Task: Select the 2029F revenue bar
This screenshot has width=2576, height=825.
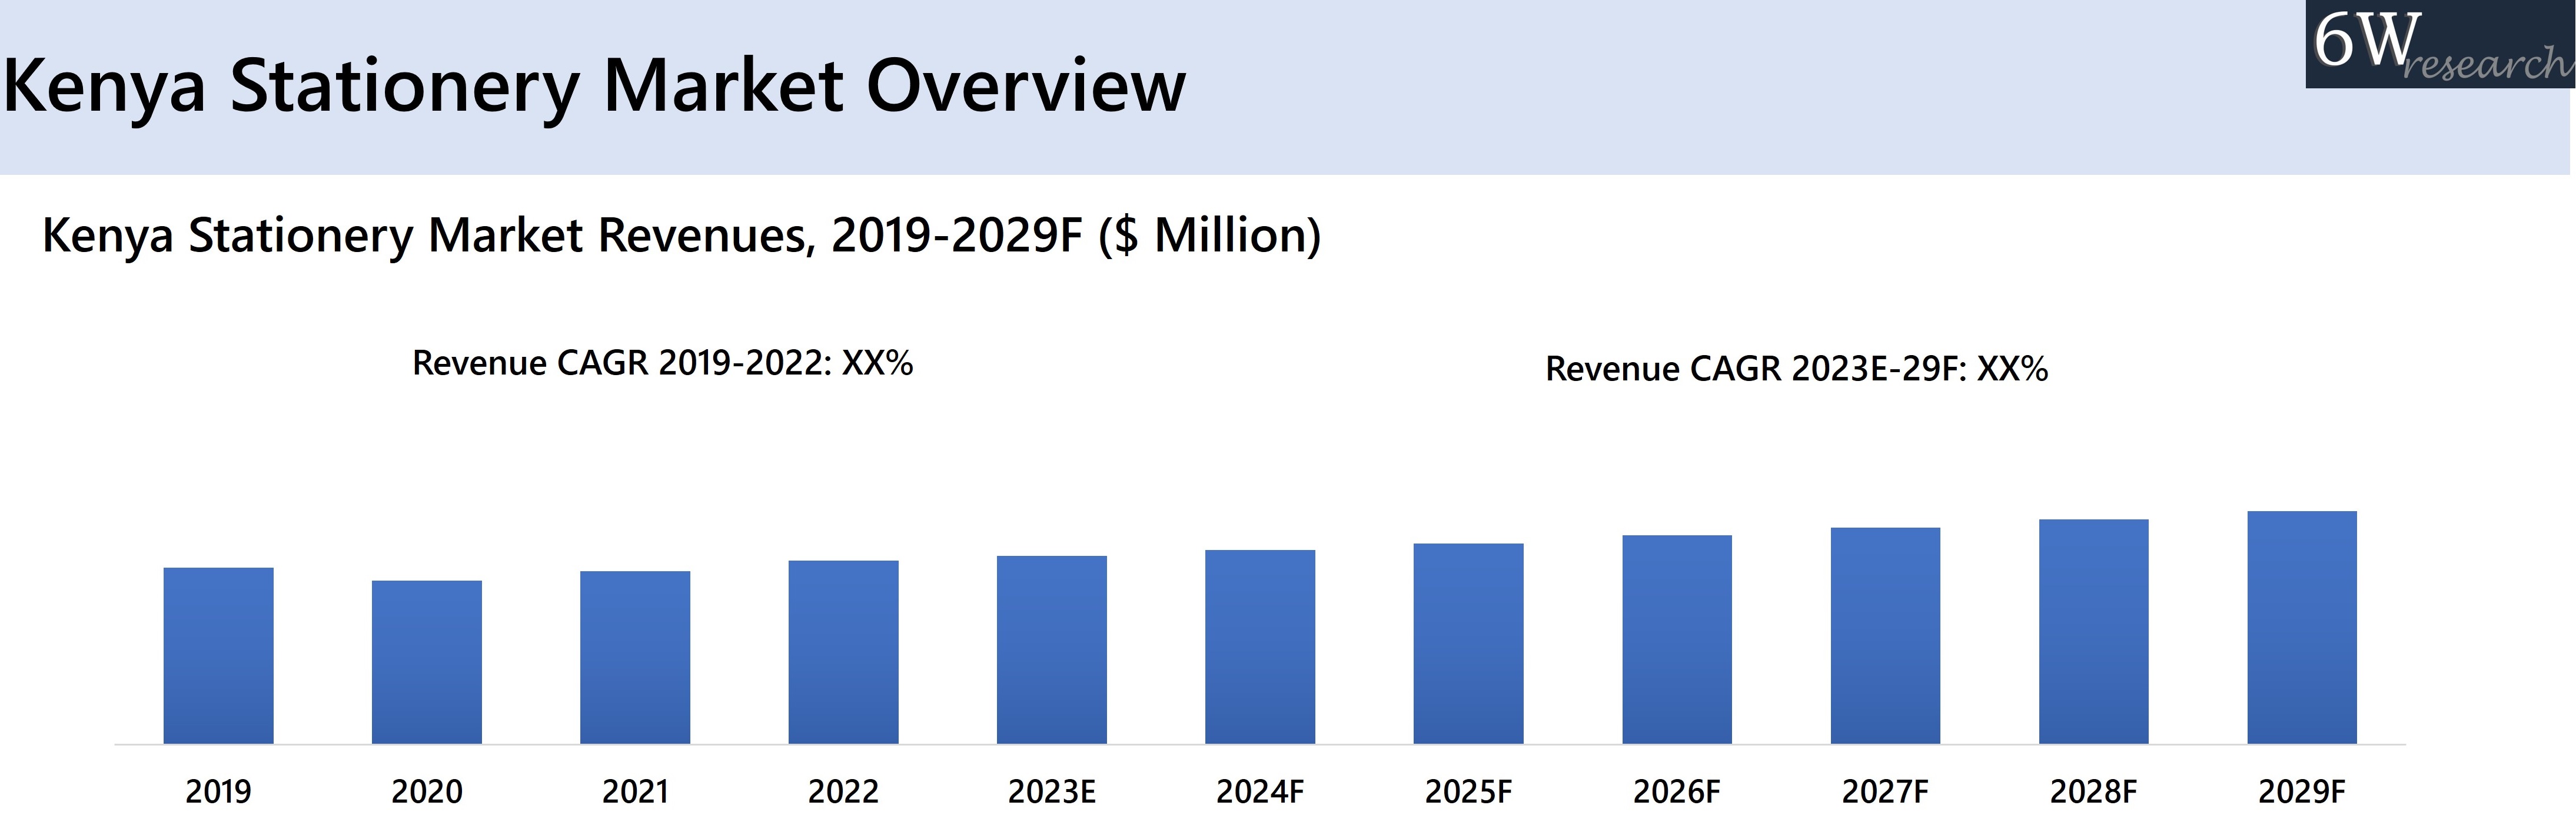Action: [x=2302, y=628]
